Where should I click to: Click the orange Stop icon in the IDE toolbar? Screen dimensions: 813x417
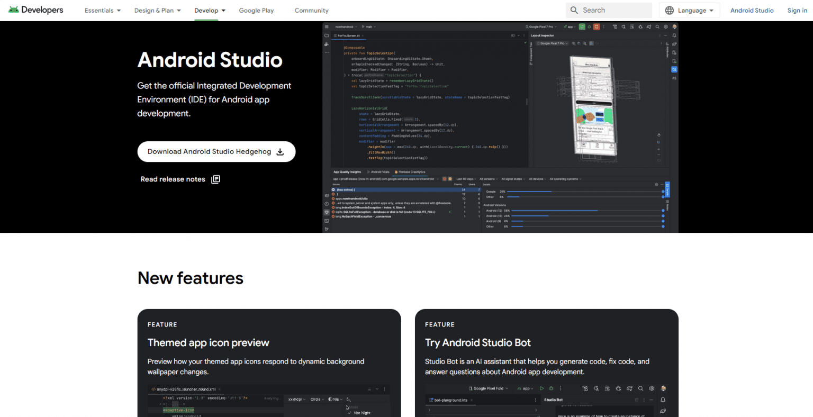pos(596,26)
